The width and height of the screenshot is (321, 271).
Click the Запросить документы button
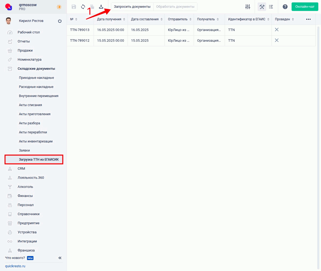click(x=132, y=7)
